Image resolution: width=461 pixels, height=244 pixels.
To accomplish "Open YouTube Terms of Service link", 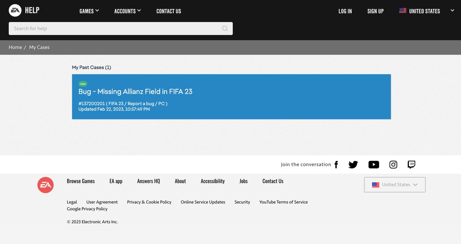I will pyautogui.click(x=284, y=202).
